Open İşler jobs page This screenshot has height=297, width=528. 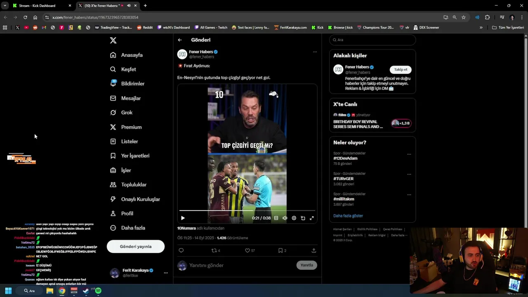click(x=120, y=170)
